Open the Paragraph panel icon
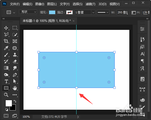This screenshot has height=120, width=151. point(142,61)
